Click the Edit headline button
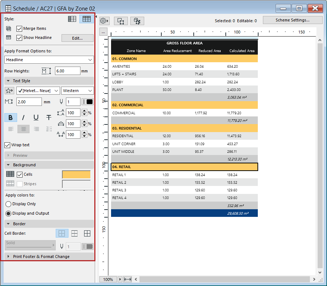Image resolution: width=327 pixels, height=286 pixels. tap(77, 38)
